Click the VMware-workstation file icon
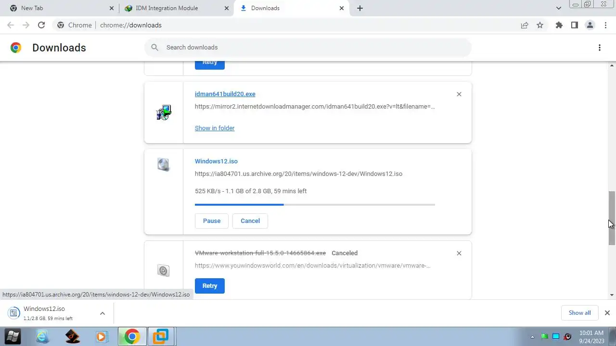Screen dimensions: 616x346 click(163, 271)
